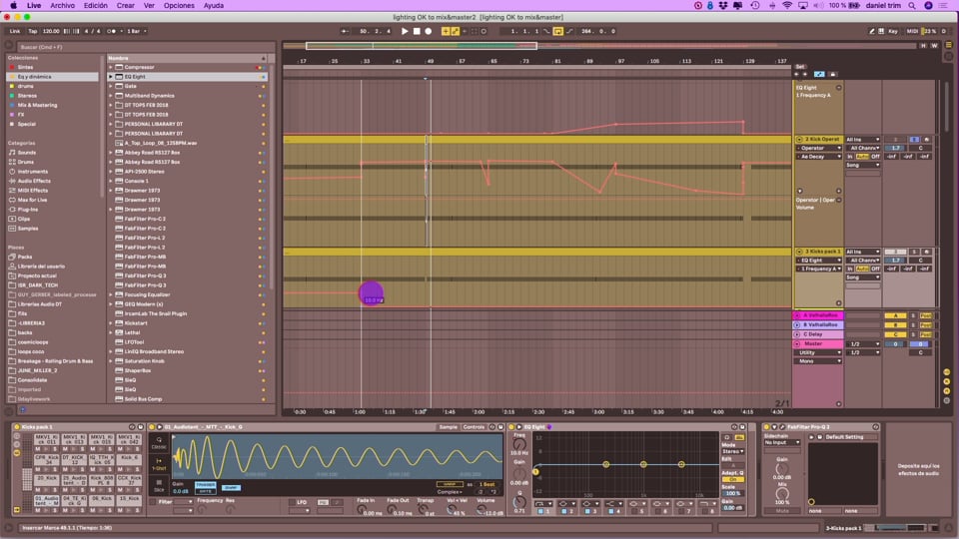Image resolution: width=959 pixels, height=539 pixels.
Task: Adjust the FabFilter Pro-Q 2 Mix knob
Action: [x=782, y=494]
